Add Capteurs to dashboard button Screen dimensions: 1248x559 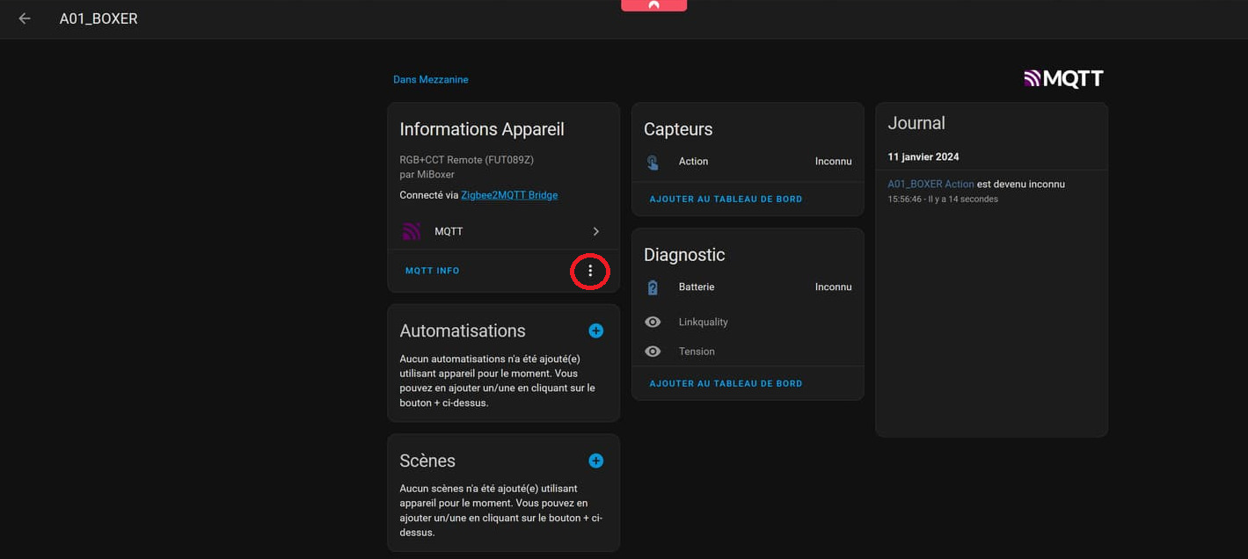(726, 200)
